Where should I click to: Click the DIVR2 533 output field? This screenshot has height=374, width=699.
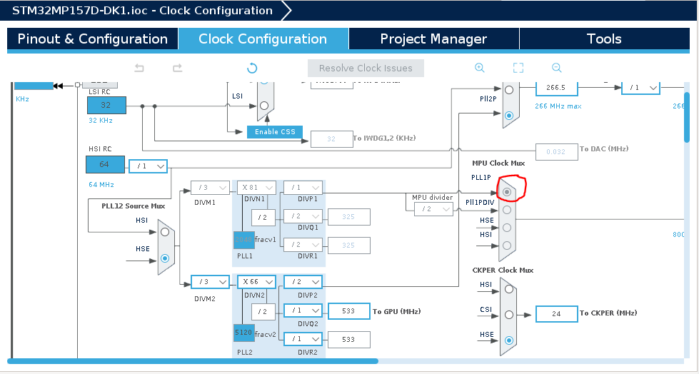coord(349,340)
